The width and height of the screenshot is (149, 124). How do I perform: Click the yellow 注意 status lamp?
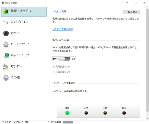click(x=105, y=113)
